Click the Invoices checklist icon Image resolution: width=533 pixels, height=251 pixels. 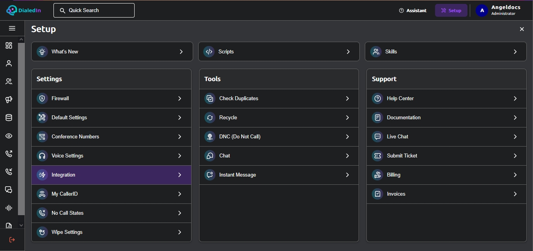point(377,194)
